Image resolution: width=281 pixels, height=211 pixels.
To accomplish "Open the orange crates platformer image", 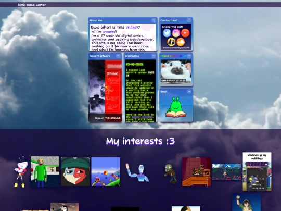I will (x=196, y=172).
